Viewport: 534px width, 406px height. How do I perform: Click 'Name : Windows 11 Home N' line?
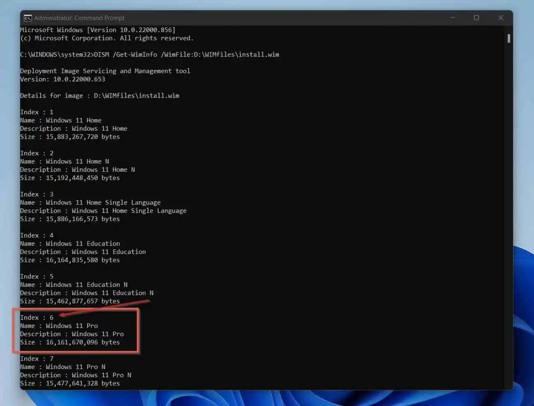point(65,161)
